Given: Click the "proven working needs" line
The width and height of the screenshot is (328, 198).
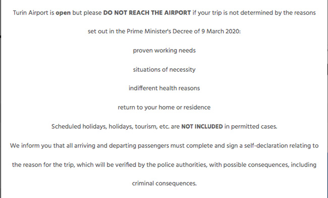Looking at the screenshot, I should (164, 51).
